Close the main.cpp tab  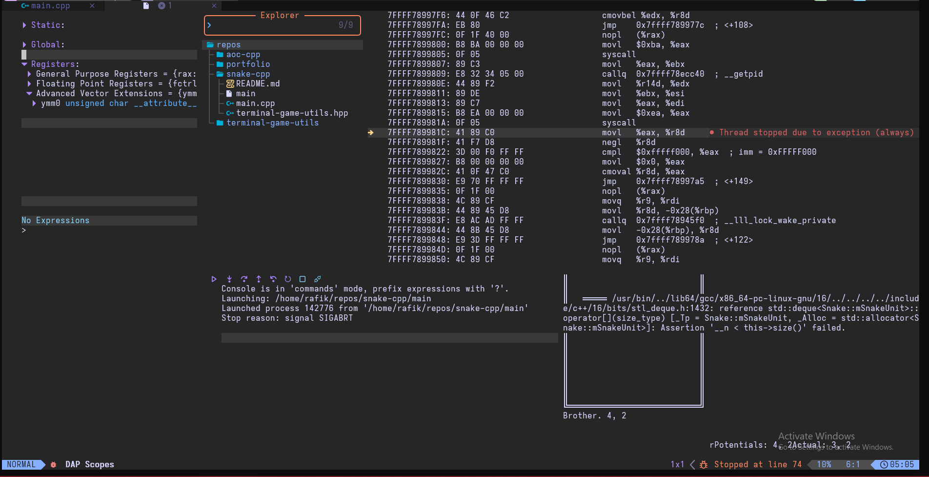tap(92, 5)
